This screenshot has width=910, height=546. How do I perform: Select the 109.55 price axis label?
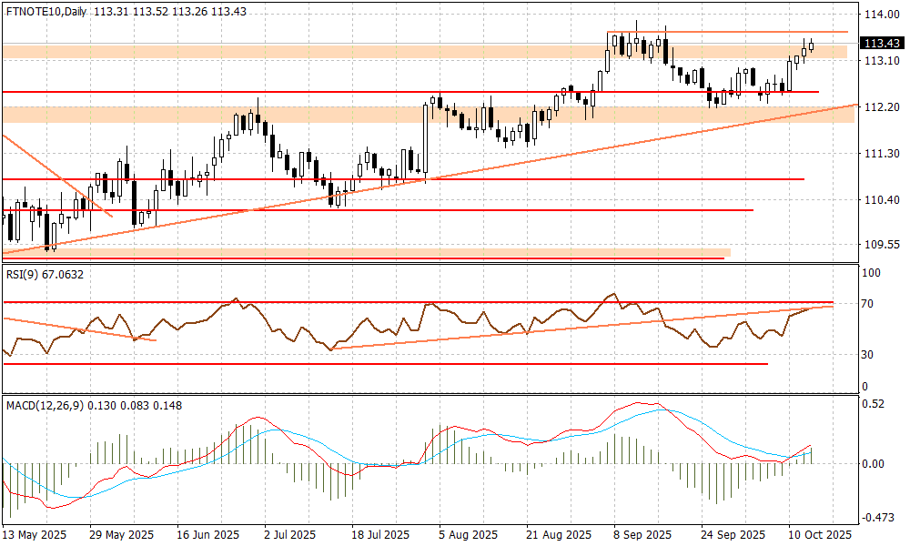(x=879, y=245)
